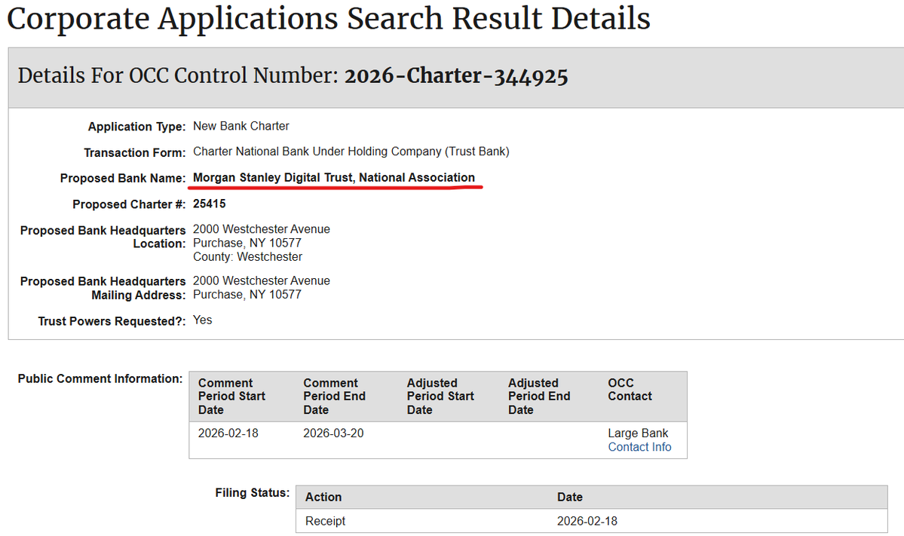Select comment start date 2026-02-18
Screen dimensions: 904x536
pos(228,433)
